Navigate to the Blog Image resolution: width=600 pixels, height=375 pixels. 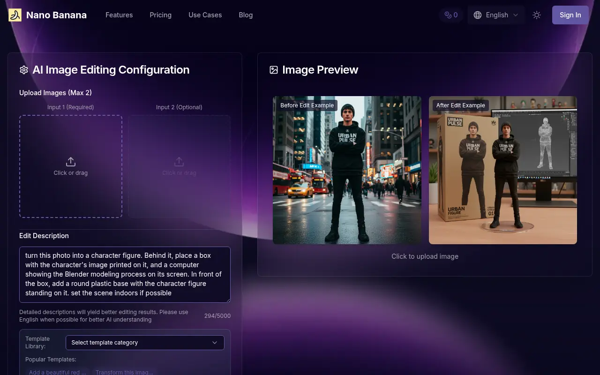click(x=246, y=15)
